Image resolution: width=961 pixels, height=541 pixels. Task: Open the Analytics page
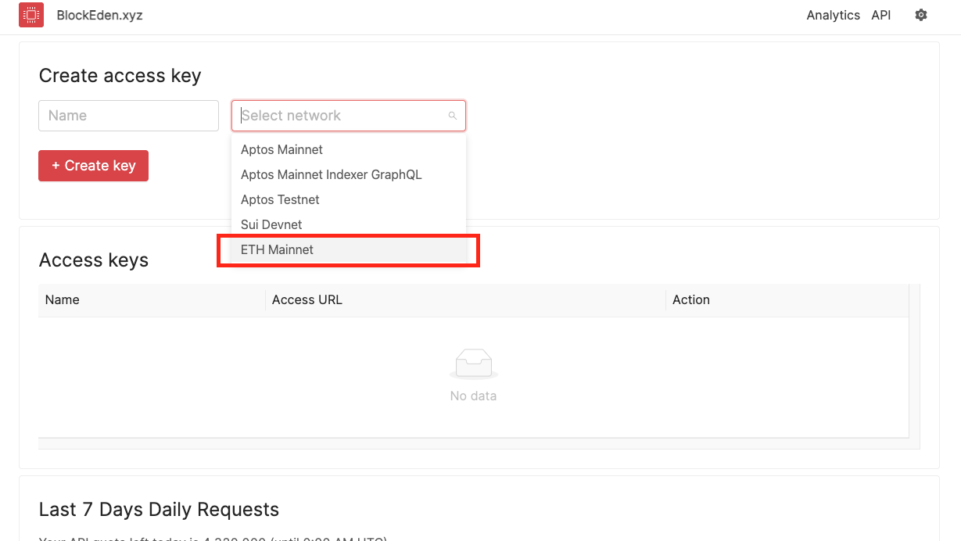coord(833,15)
